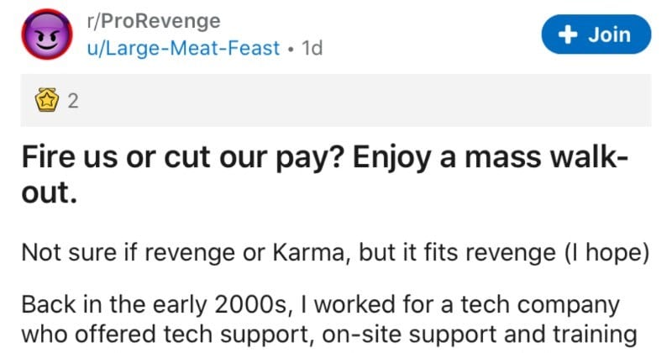
Task: Select the 'Not sure if revenge or Karma' line
Action: click(x=335, y=253)
